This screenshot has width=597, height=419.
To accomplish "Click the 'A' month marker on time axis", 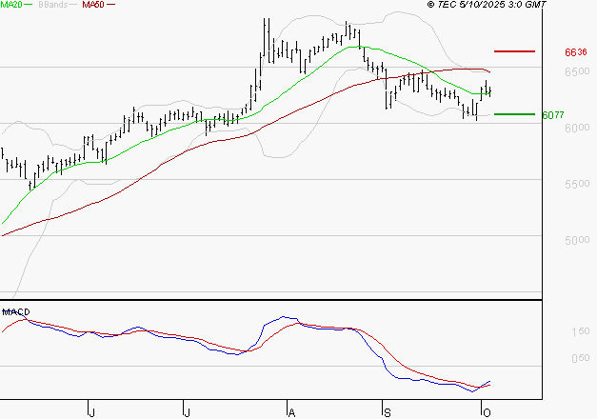I will coord(291,411).
